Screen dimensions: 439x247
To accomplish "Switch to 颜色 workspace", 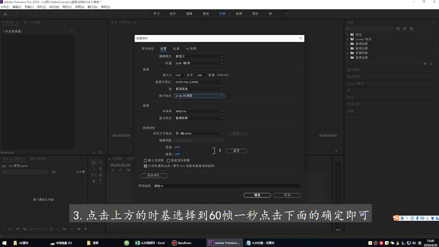I will pos(206,14).
